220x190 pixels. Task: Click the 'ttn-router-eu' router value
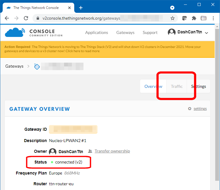[61, 184]
